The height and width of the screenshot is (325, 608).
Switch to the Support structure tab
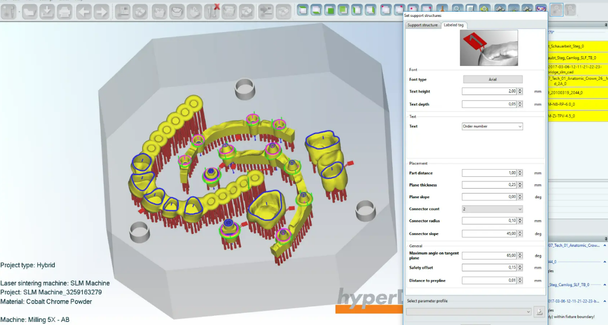(x=422, y=25)
